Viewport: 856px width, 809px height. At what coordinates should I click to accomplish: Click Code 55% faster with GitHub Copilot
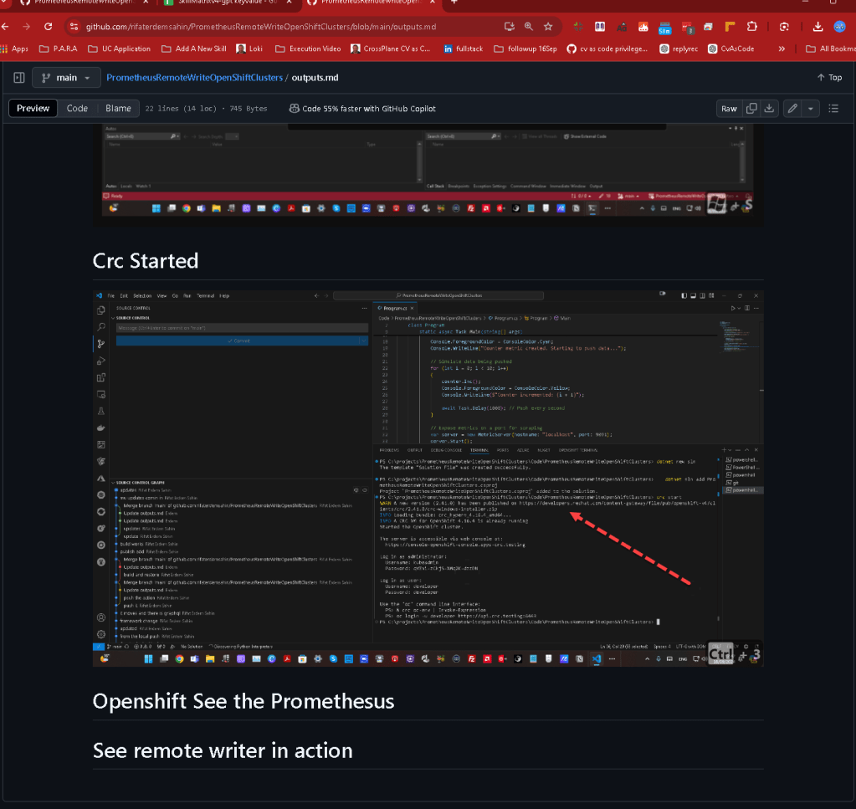click(362, 109)
